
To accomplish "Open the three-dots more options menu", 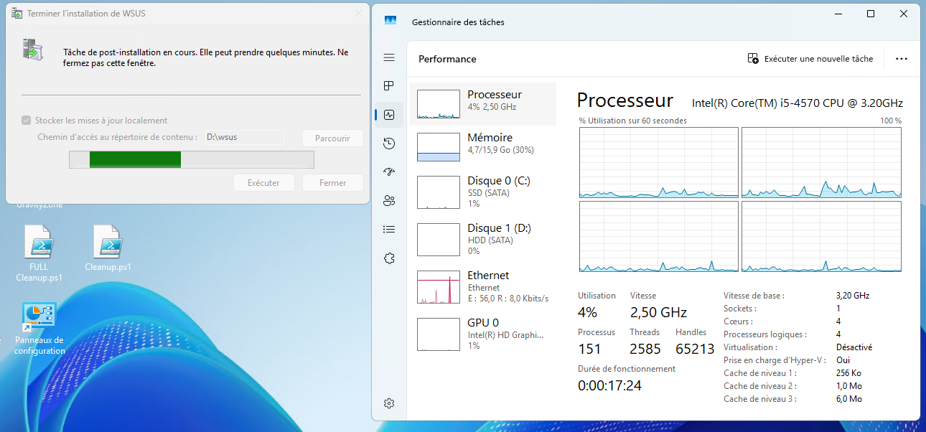I will tap(902, 59).
